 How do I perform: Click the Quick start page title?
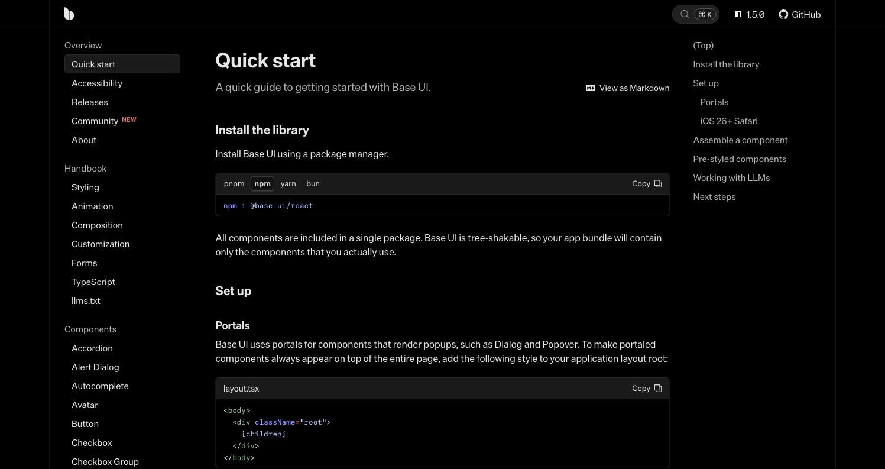(x=265, y=60)
